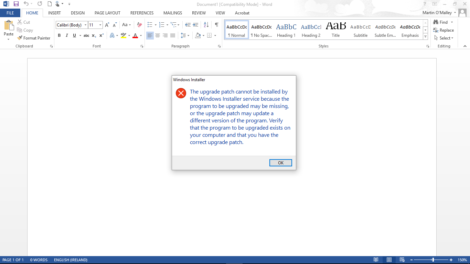Click the zoom slider handle
The height and width of the screenshot is (264, 470).
tap(433, 260)
